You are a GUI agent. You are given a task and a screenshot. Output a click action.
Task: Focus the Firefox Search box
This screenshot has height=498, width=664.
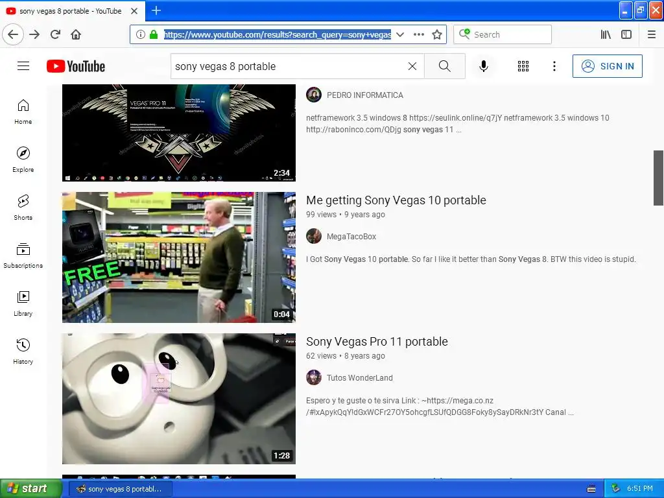click(503, 34)
